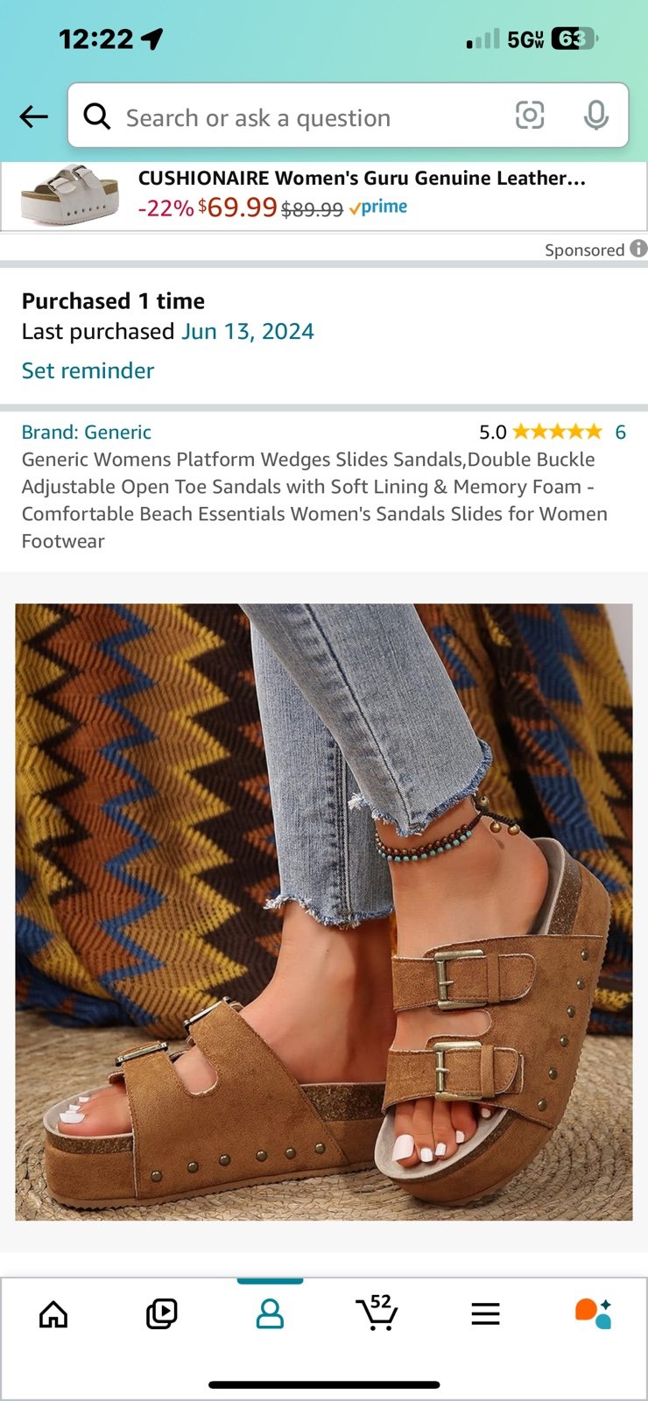Tap the five-star rating stars
648x1401 pixels.
tap(557, 432)
